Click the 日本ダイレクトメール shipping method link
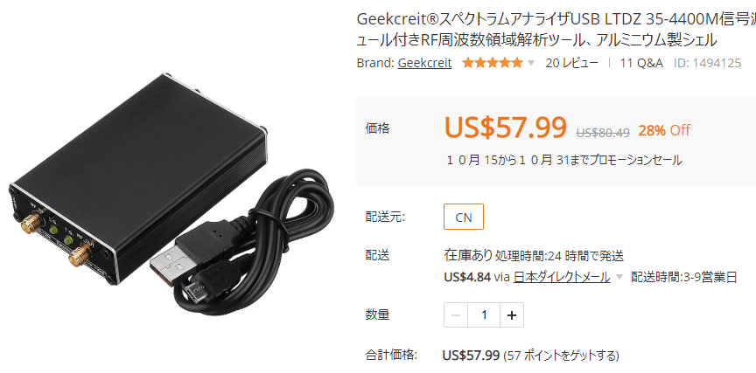756x373 pixels. [x=562, y=277]
